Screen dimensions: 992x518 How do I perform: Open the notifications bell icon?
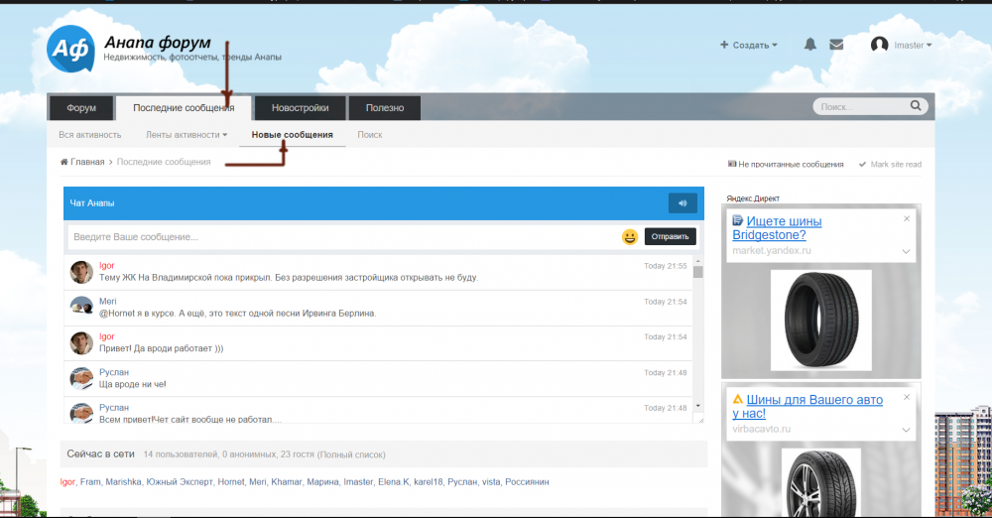tap(809, 45)
